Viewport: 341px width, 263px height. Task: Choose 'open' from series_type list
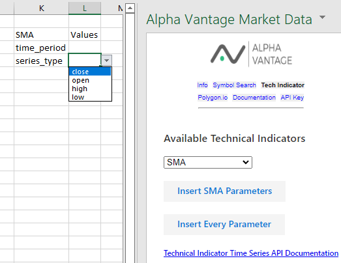90,80
